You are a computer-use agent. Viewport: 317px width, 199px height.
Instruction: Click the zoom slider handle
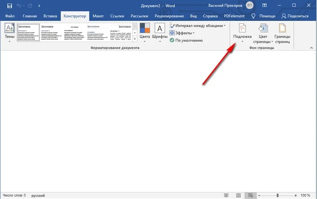tap(277, 195)
